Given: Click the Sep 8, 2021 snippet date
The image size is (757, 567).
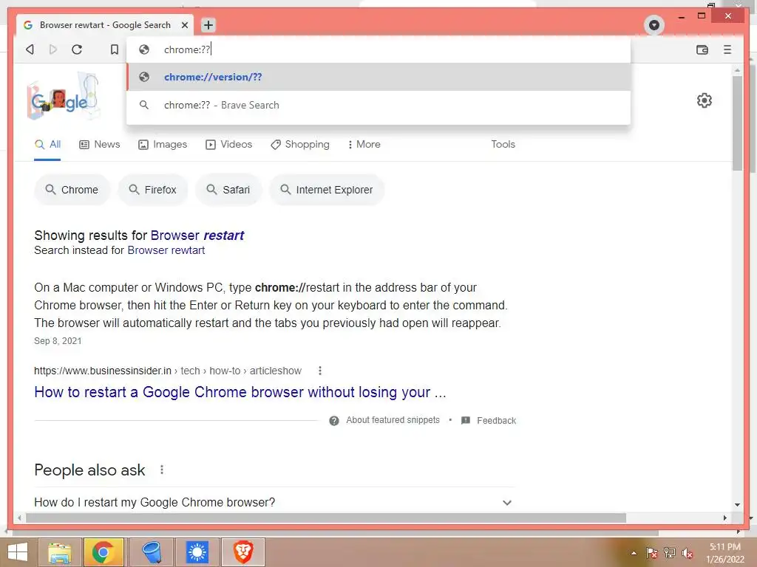Looking at the screenshot, I should (58, 341).
